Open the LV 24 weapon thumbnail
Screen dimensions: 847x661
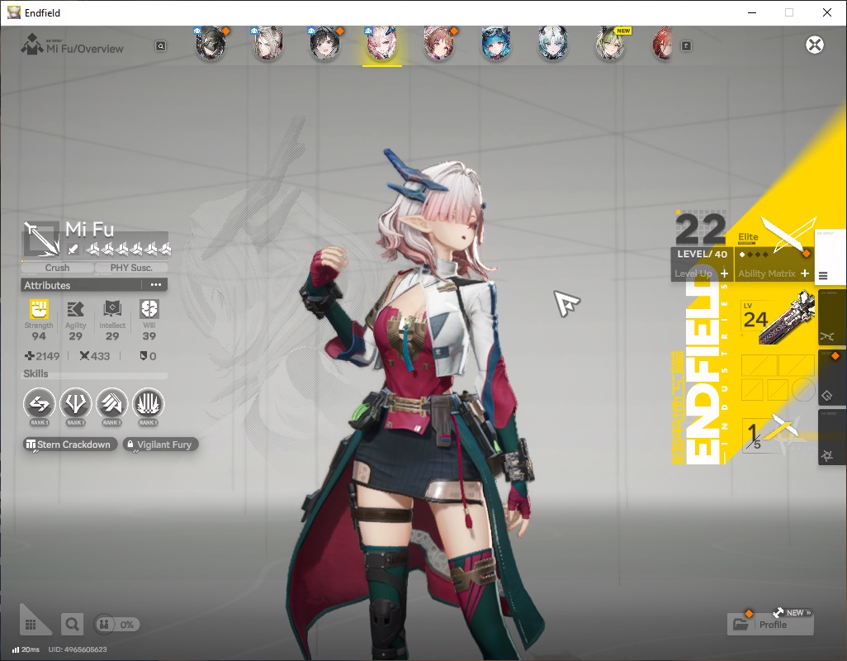(778, 319)
